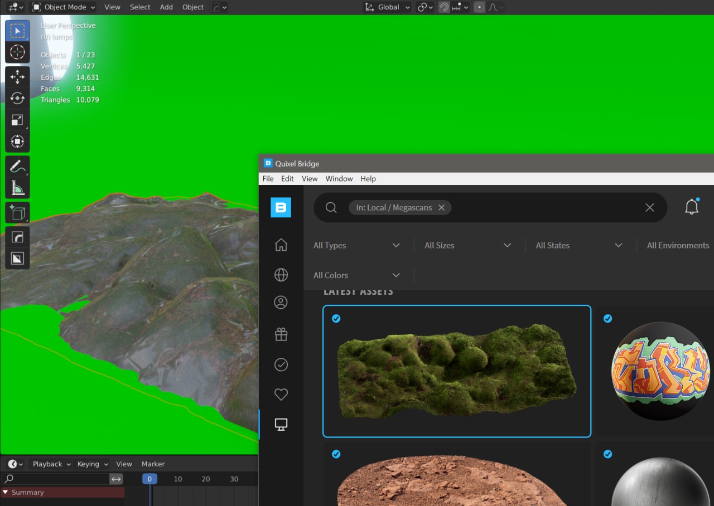Select the Transform tool
The width and height of the screenshot is (714, 506).
point(17,142)
